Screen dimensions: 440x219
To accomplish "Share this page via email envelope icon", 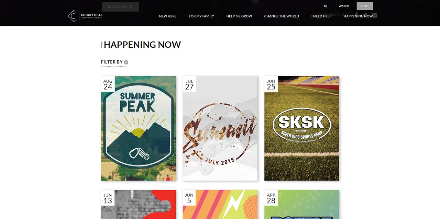I will [375, 15].
